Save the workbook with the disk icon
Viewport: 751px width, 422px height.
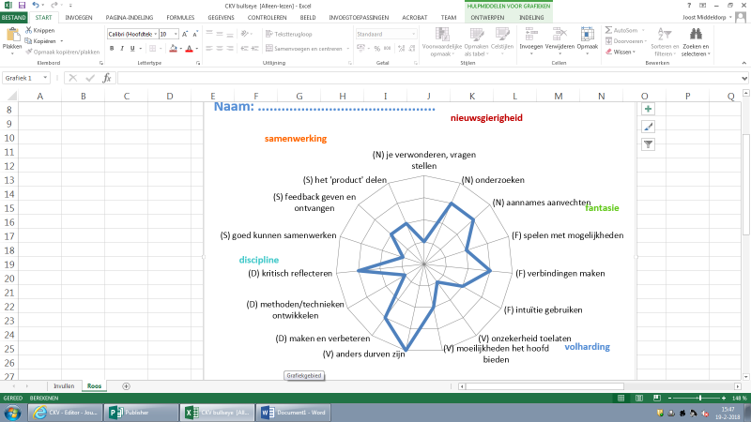(x=22, y=6)
